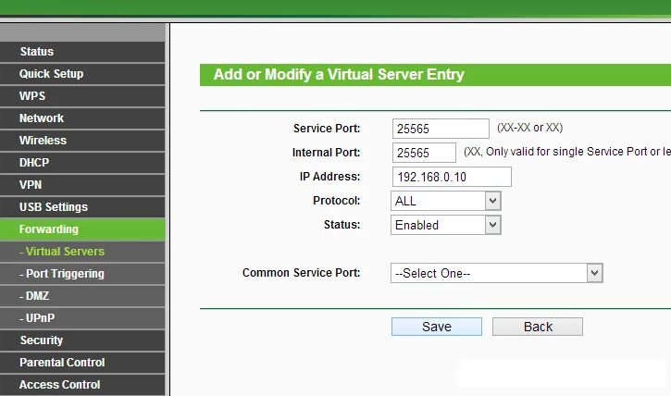Open Parental Control section
The width and height of the screenshot is (671, 396).
click(x=82, y=363)
